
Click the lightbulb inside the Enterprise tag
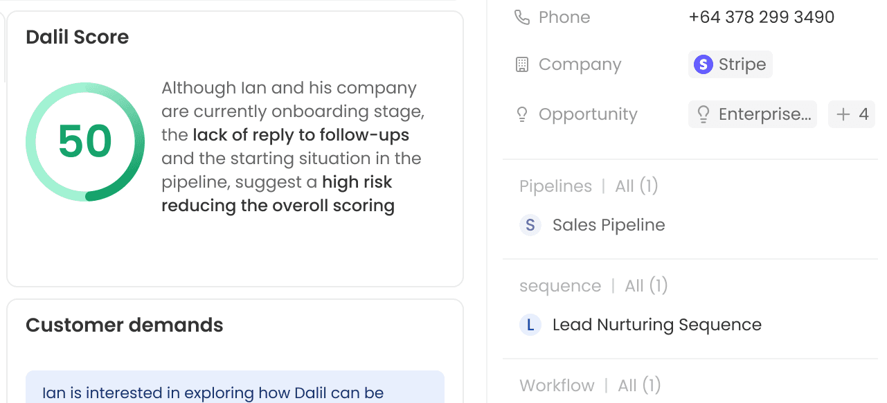(x=704, y=114)
